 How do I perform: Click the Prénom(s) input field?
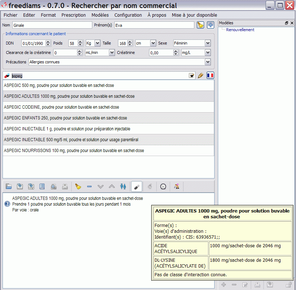[154, 25]
